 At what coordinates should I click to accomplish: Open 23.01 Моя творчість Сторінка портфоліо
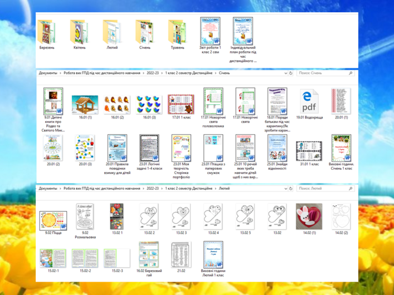tap(181, 148)
